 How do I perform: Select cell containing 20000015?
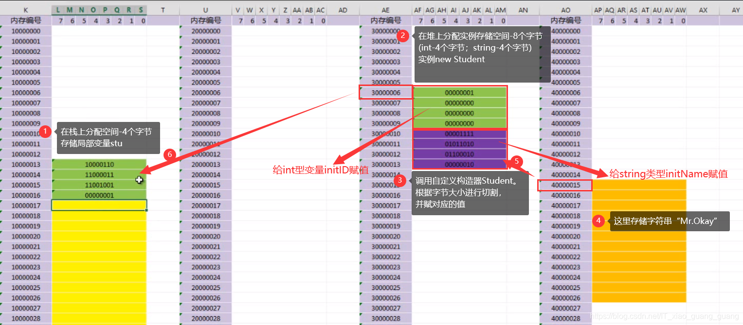coord(205,185)
